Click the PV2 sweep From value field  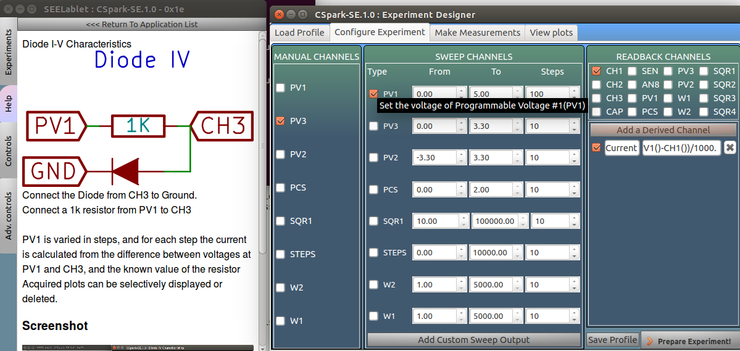[434, 158]
